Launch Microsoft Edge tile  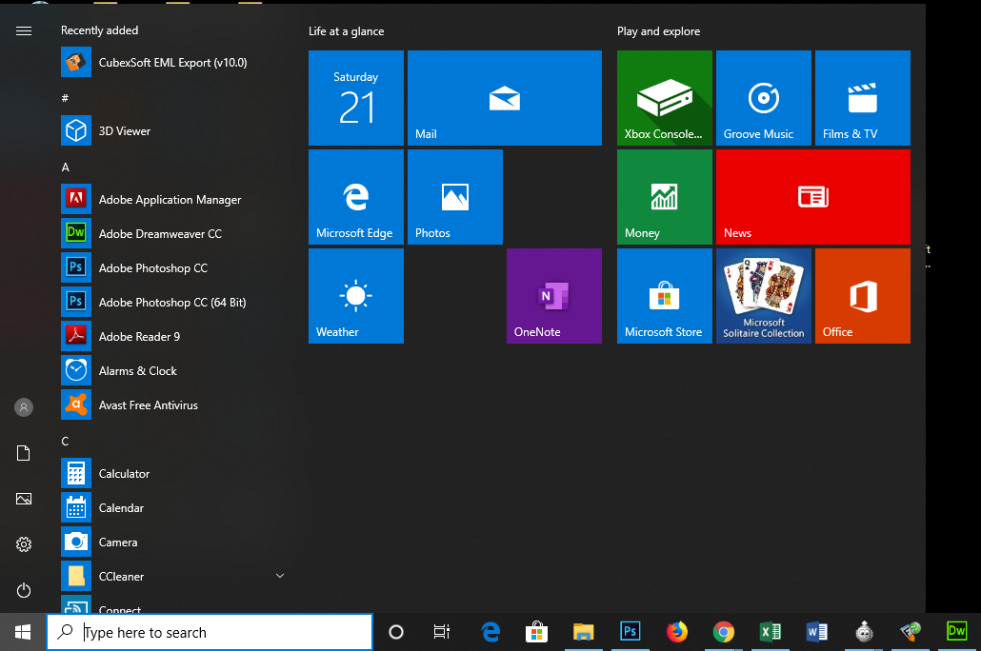pyautogui.click(x=356, y=197)
